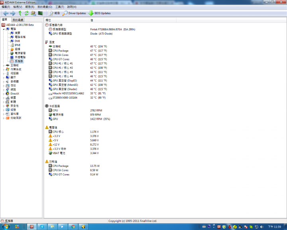Image resolution: width=287 pixels, height=230 pixels.
Task: Click the 值 column header
Action: pyautogui.click(x=133, y=20)
